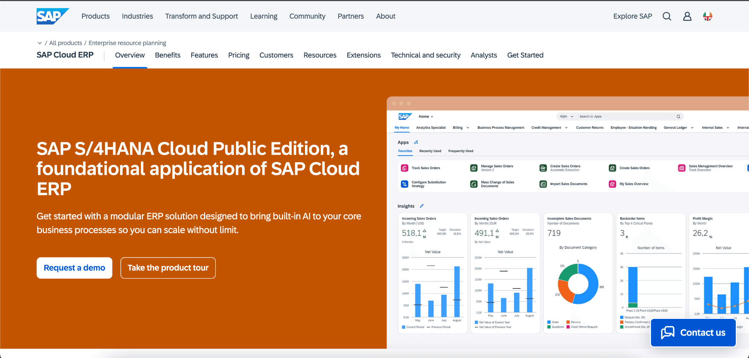The width and height of the screenshot is (749, 358).
Task: Click Backorder Items insight card
Action: pyautogui.click(x=651, y=273)
